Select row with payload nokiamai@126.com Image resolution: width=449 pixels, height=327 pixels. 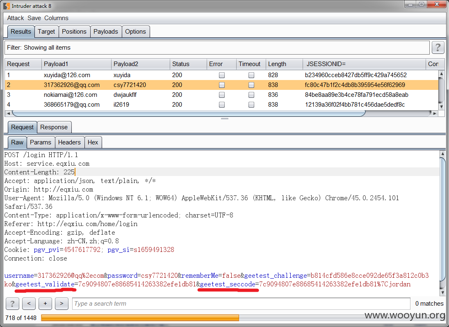point(221,95)
